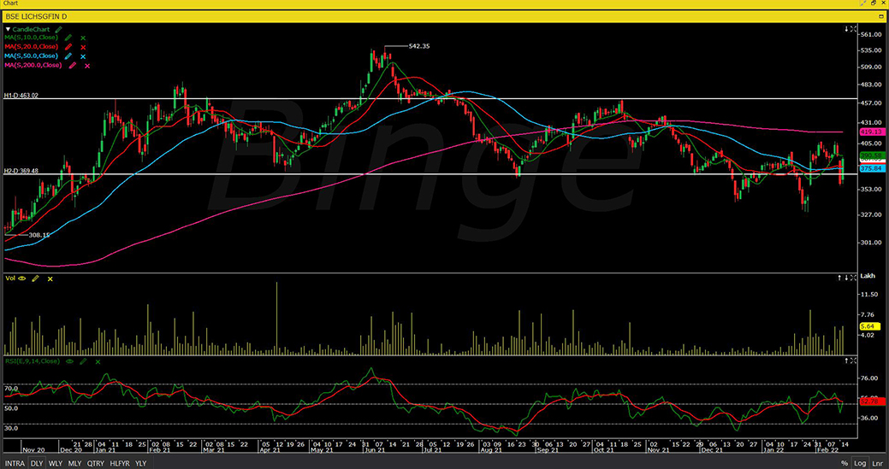This screenshot has height=469, width=889.
Task: Move the Vol pane up
Action: click(839, 278)
